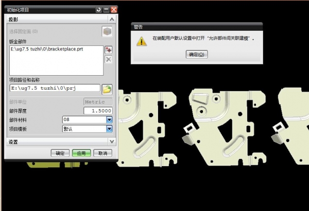Click the 部件厚度 field with 1.5000
The height and width of the screenshot is (211, 309).
coord(98,111)
